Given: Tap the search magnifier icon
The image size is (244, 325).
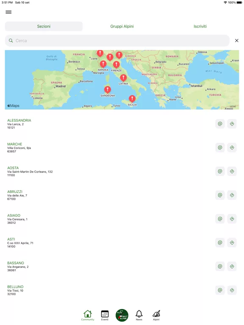Looking at the screenshot, I should [11, 41].
